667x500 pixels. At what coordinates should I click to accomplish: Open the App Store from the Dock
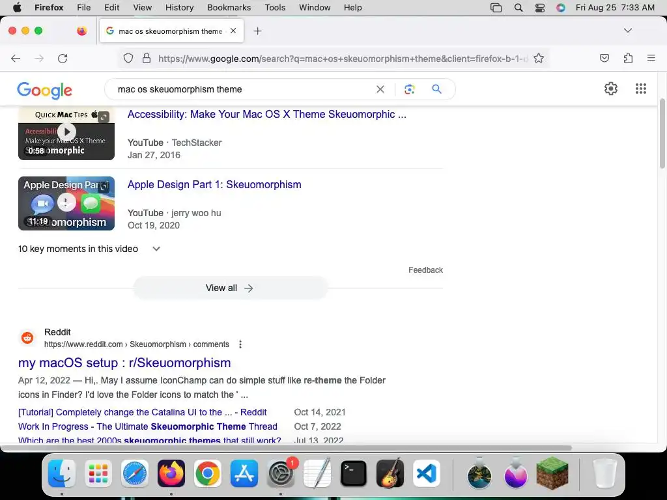pos(244,473)
